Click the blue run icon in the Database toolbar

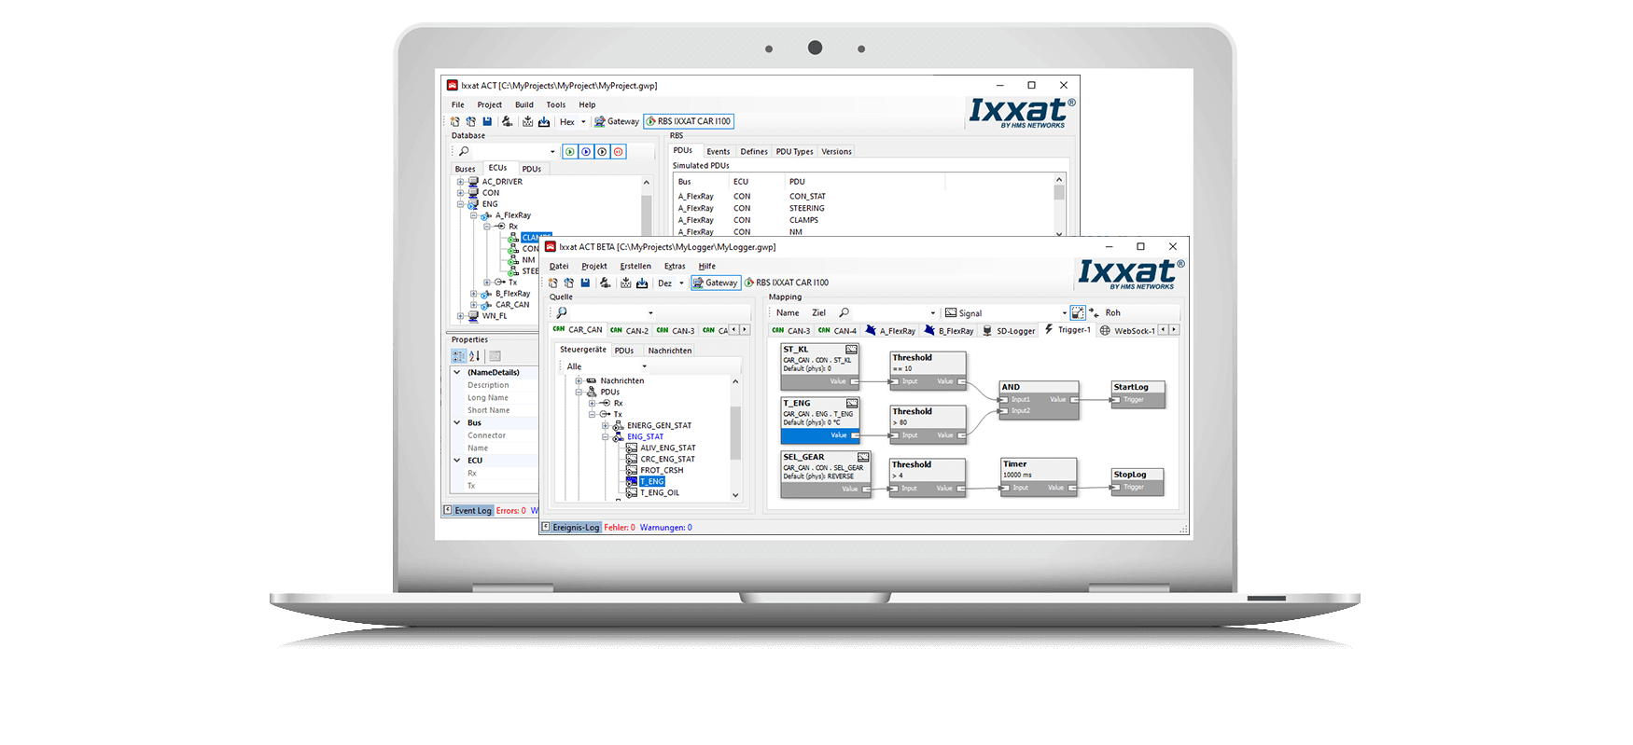(586, 151)
